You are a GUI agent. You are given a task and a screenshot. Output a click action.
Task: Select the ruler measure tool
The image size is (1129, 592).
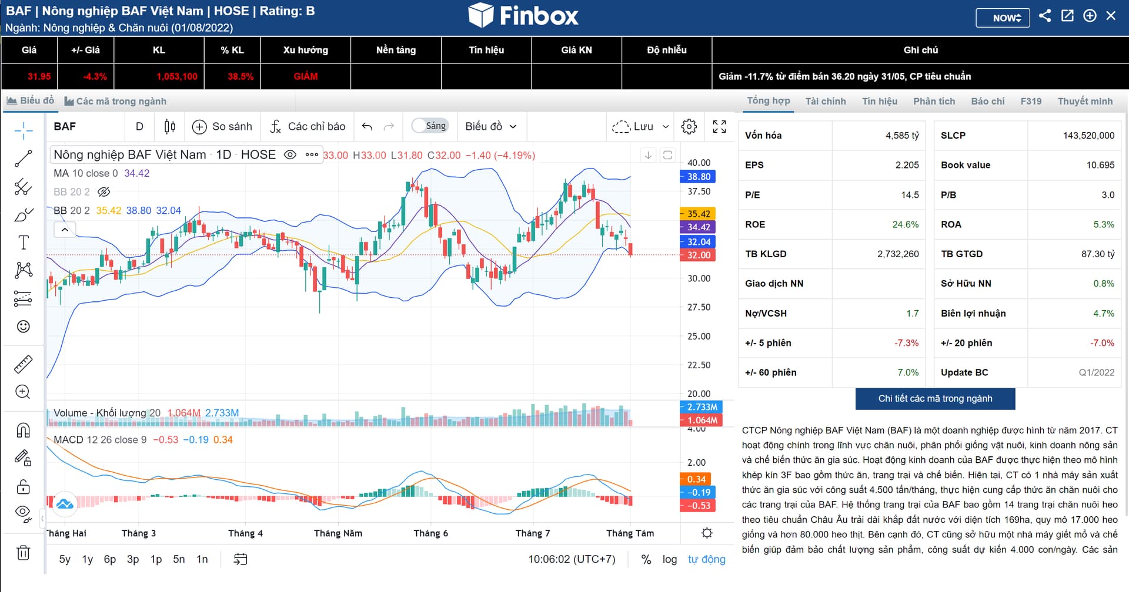(x=24, y=365)
